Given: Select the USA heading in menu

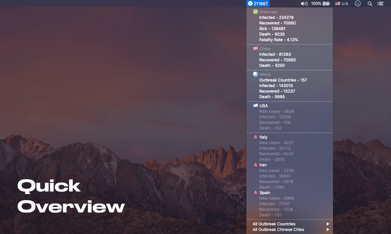Looking at the screenshot, I should coord(264,106).
